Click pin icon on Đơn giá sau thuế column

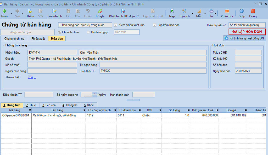pyautogui.click(x=217, y=110)
